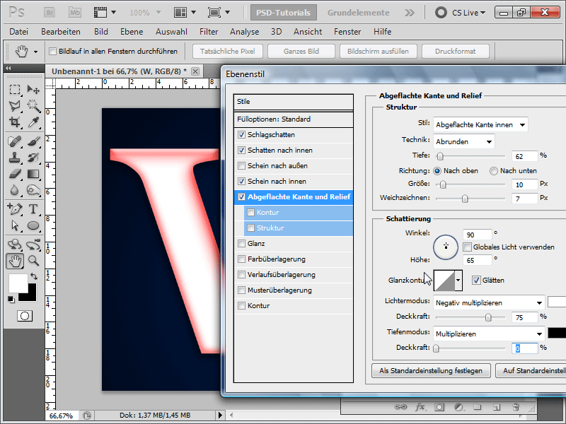566x424 pixels.
Task: Select the 3D Object Rotate tool
Action: tap(15, 244)
